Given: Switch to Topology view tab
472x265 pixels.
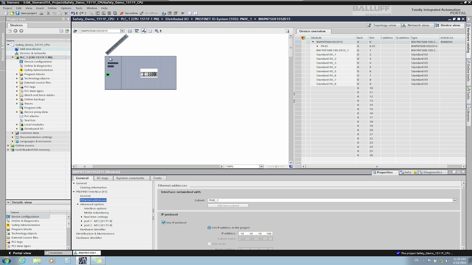Looking at the screenshot, I should click(x=382, y=25).
